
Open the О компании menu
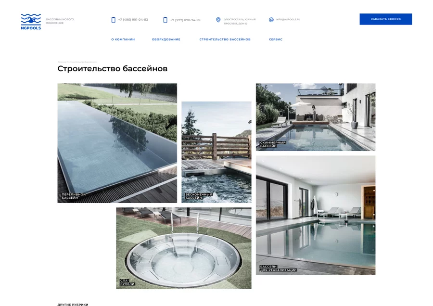(123, 39)
